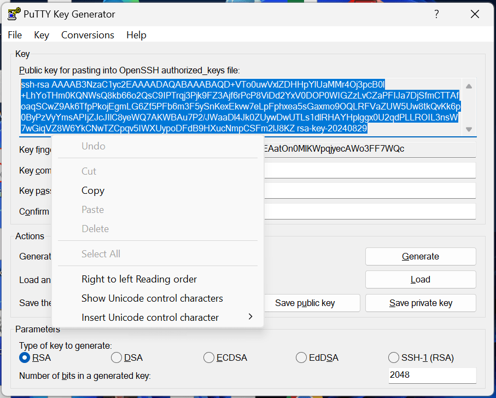Focus the Key passphrase input field
This screenshot has width=496, height=398.
coord(370,191)
